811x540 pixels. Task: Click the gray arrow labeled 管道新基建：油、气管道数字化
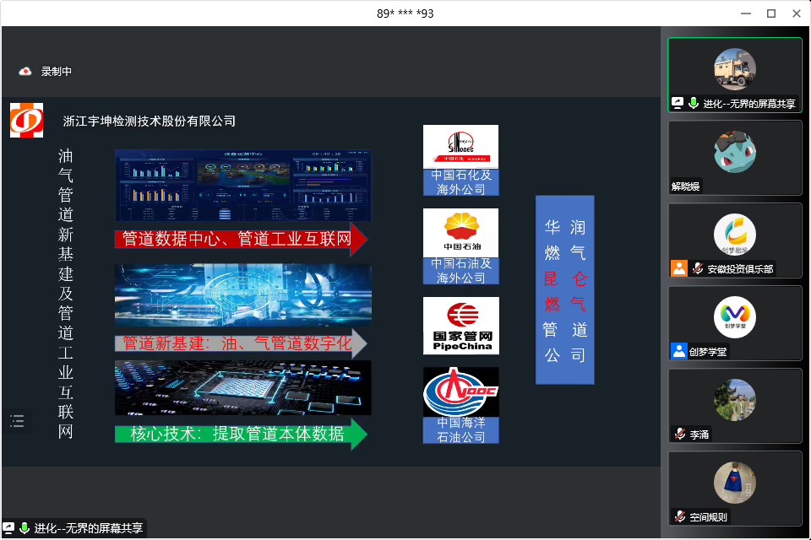click(241, 343)
